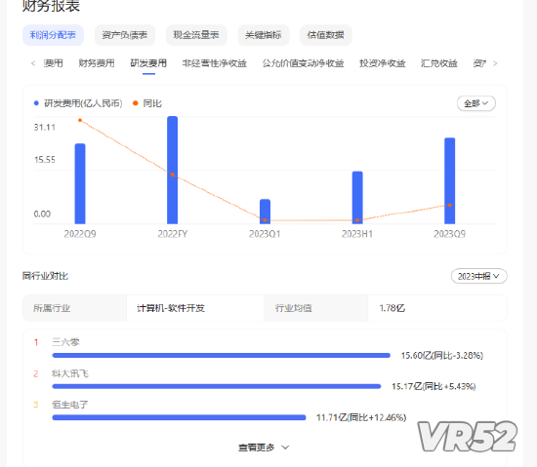
Task: Open the 2023中报 report dropdown
Action: (x=478, y=276)
